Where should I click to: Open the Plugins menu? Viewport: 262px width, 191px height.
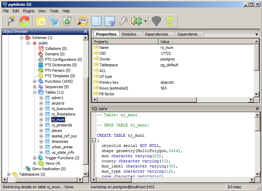pos(29,11)
